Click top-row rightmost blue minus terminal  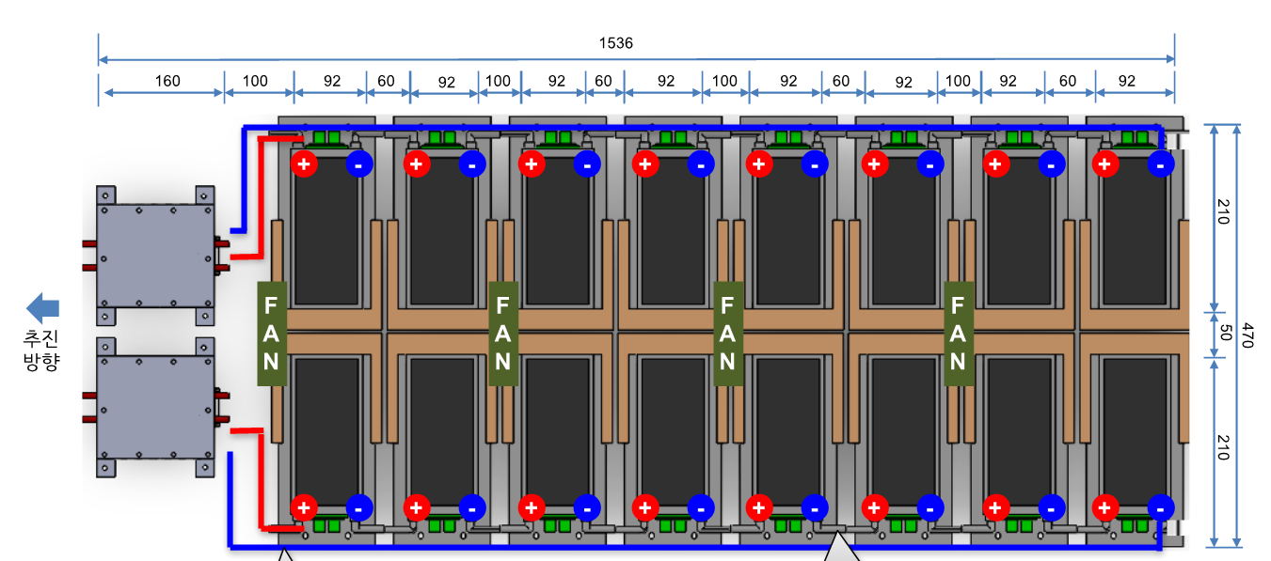[x=1160, y=164]
